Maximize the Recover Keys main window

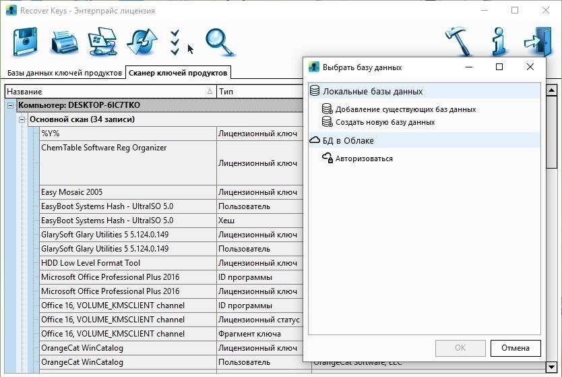pyautogui.click(x=515, y=10)
